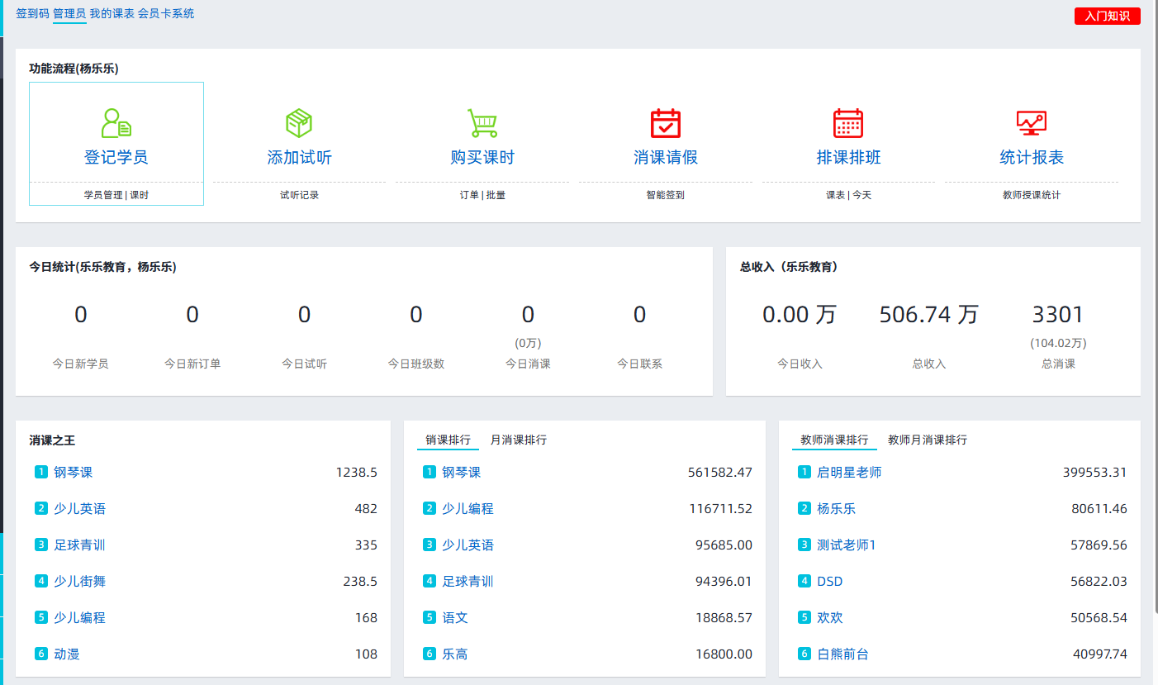Click the 506.74 万 total income value
Image resolution: width=1158 pixels, height=685 pixels.
[929, 314]
